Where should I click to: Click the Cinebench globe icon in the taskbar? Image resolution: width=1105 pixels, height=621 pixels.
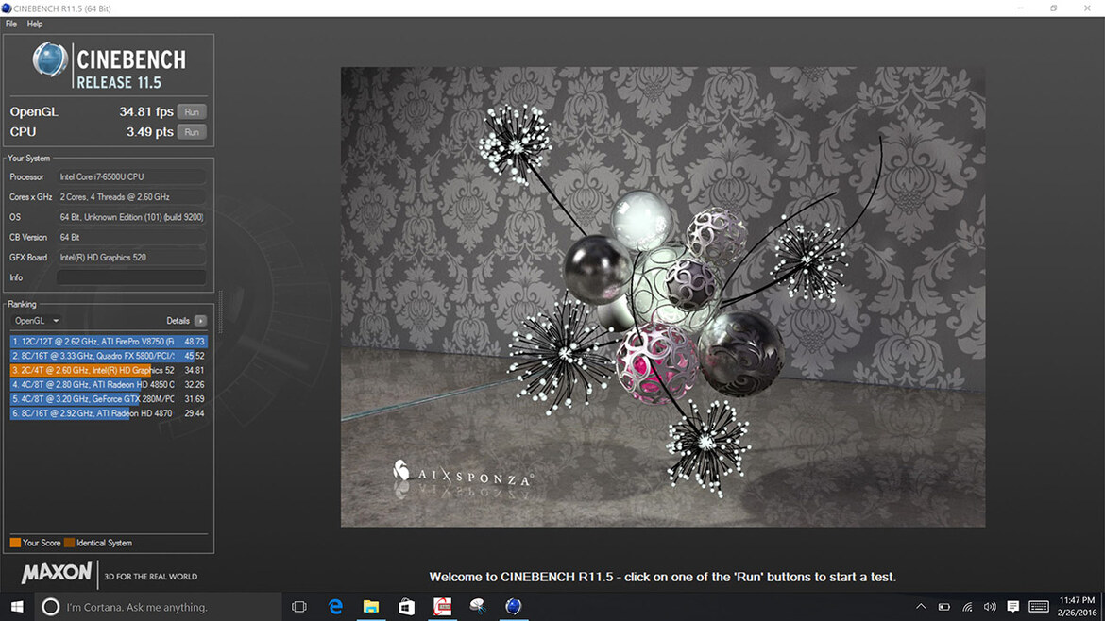(x=513, y=606)
